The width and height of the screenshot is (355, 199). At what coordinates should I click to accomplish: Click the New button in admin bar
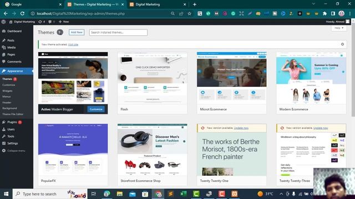pyautogui.click(x=64, y=22)
